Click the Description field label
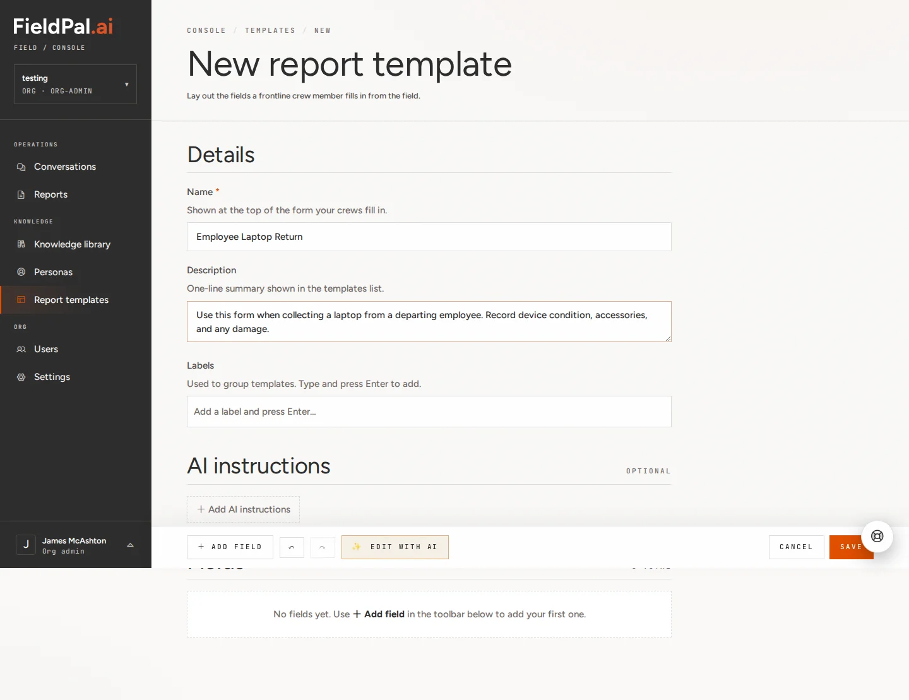The width and height of the screenshot is (909, 700). point(211,270)
